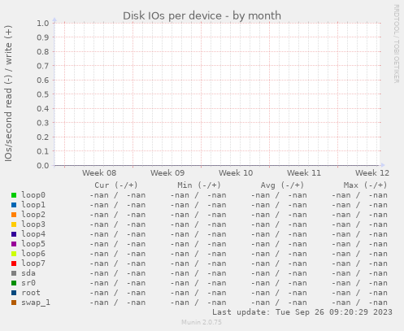Click the sr0 dark green legend swatch
Screen dimensions: 404x331
[x=14, y=283]
